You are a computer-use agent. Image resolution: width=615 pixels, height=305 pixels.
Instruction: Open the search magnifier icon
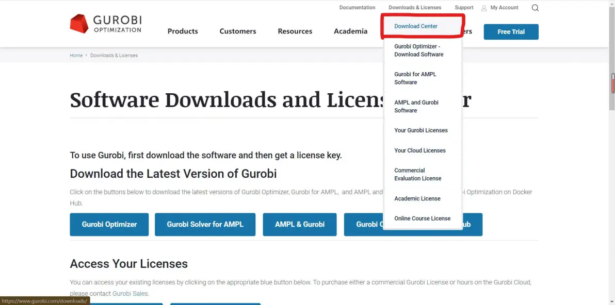[535, 8]
